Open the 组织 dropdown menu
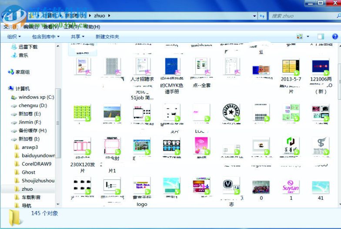The width and height of the screenshot is (341, 229). [14, 37]
